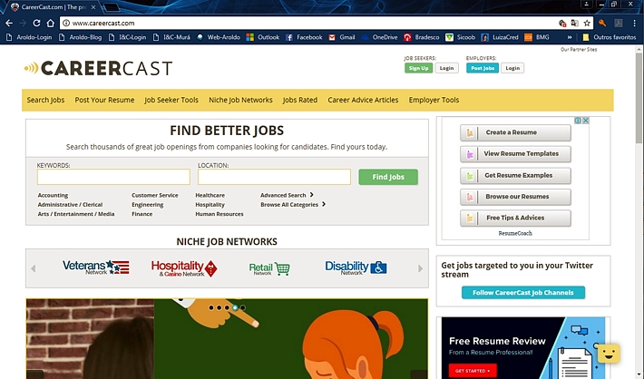Viewport: 644px width, 379px height.
Task: Click the green Sign Up button
Action: [418, 68]
